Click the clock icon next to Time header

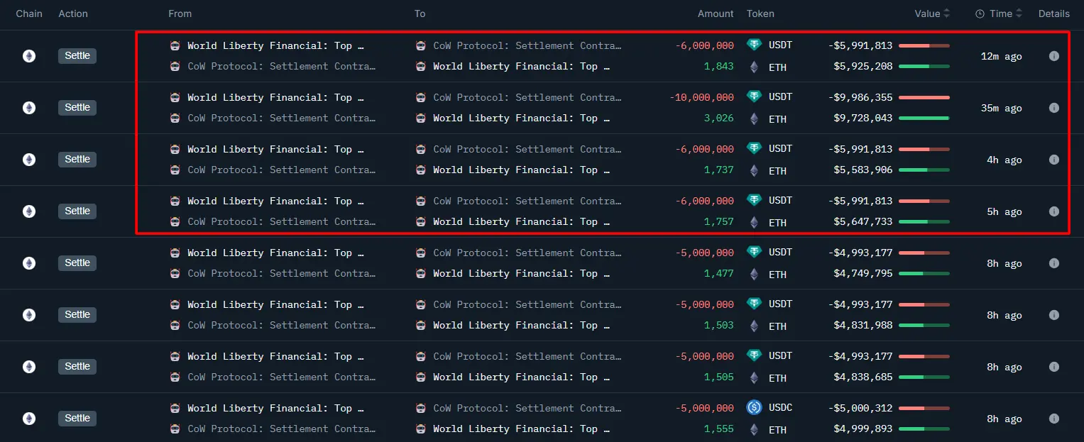(x=980, y=13)
